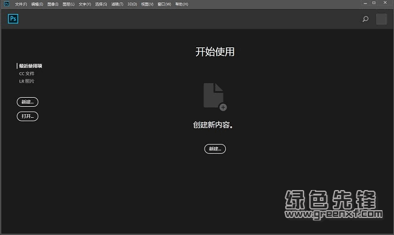
Task: Select LR 照片 in the sidebar
Action: [27, 81]
